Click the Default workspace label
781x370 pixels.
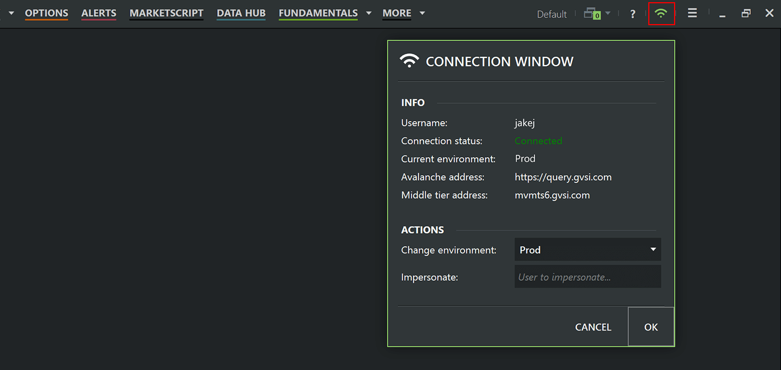coord(552,14)
